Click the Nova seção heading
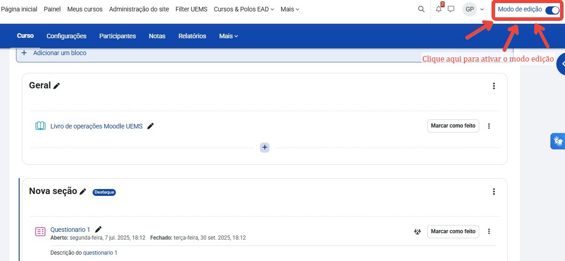This screenshot has height=261, width=565. [x=53, y=191]
